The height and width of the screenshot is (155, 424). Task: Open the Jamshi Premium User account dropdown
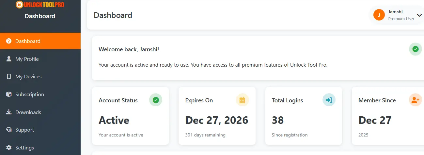[397, 15]
